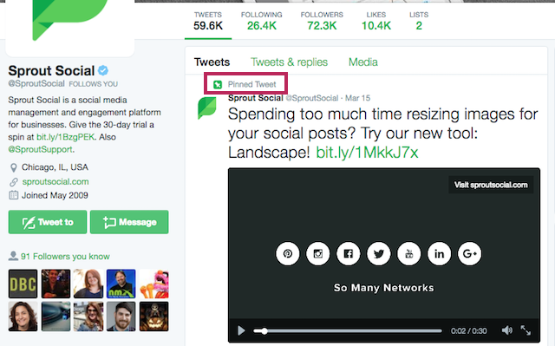Click the person icon by Followers you know
555x346 pixels.
point(13,256)
